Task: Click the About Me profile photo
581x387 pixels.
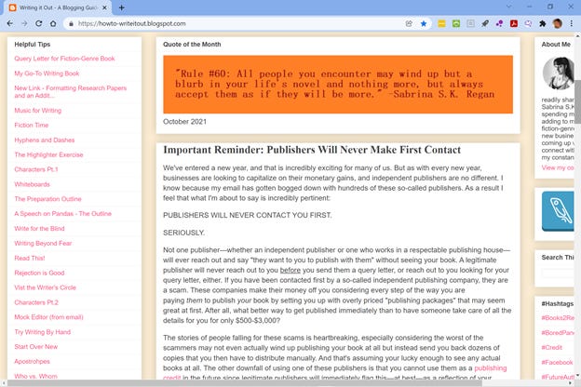Action: click(x=558, y=73)
